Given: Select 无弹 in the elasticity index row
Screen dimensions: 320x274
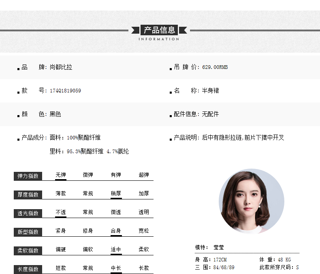Looking at the screenshot, I should (x=61, y=175).
